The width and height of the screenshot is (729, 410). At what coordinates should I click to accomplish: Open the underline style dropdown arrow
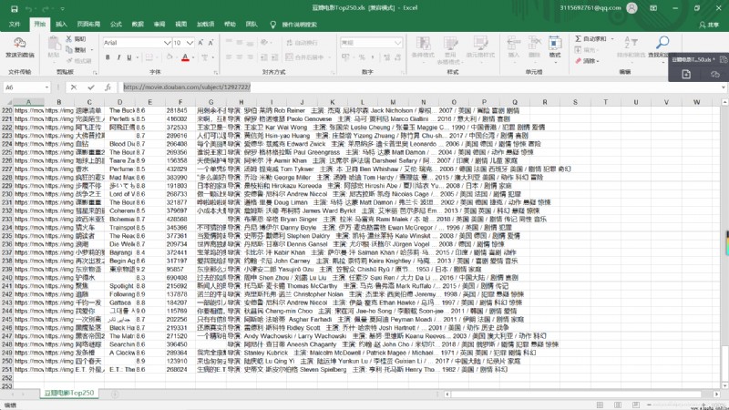click(138, 57)
